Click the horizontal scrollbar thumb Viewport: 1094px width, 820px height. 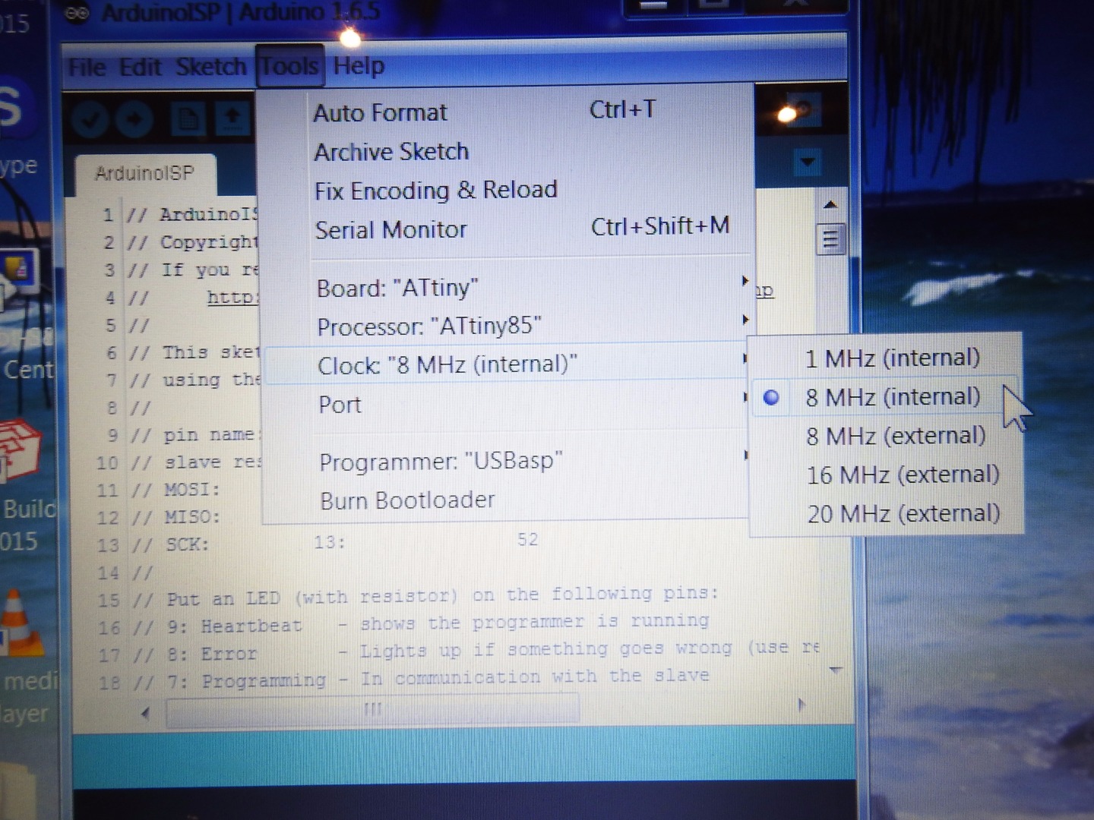pos(373,710)
